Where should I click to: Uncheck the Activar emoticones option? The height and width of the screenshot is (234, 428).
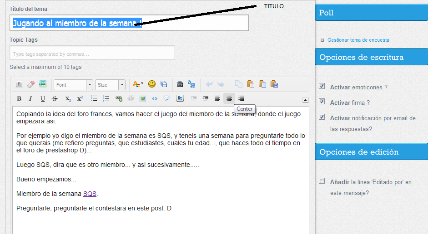click(322, 86)
